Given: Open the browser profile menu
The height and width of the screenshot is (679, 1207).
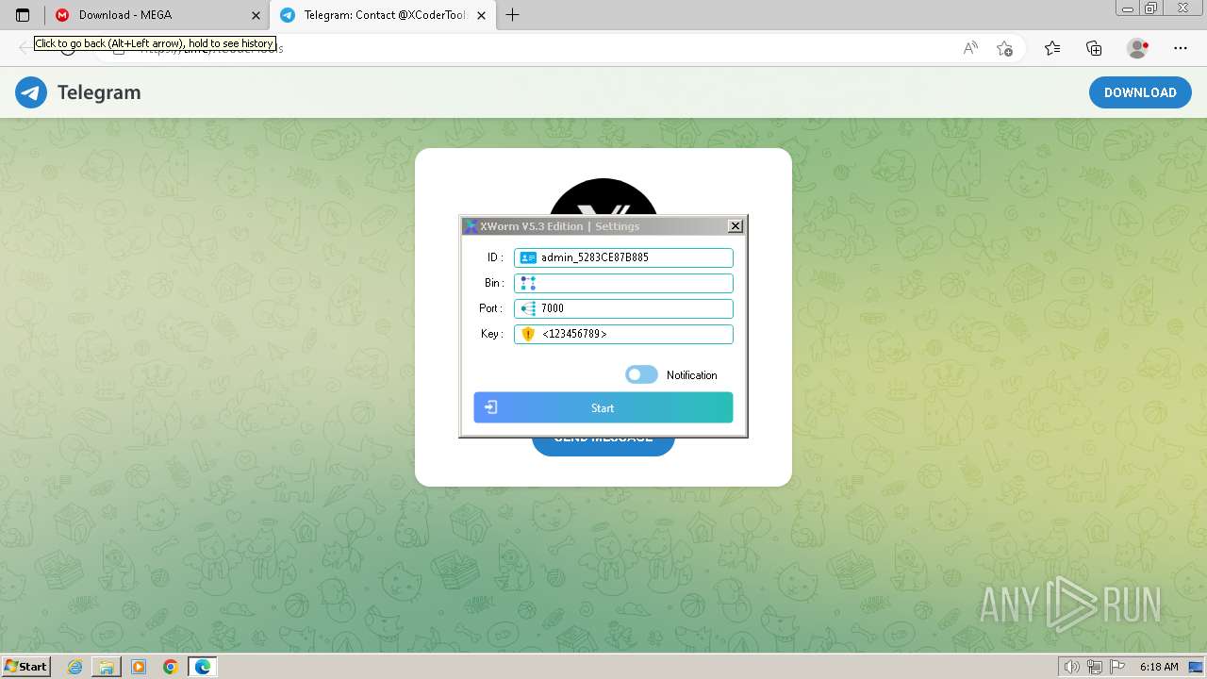Looking at the screenshot, I should coord(1137,48).
